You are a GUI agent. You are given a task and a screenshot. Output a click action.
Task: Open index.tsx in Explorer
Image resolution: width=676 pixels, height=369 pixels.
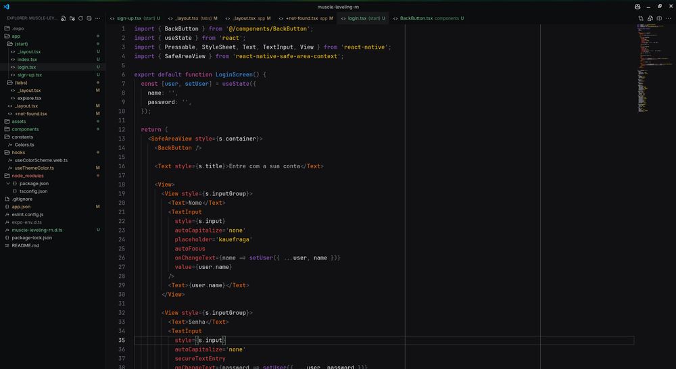tap(27, 59)
